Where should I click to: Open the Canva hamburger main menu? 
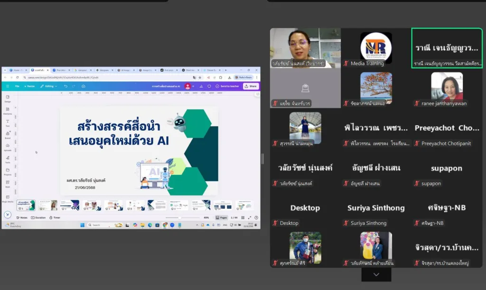point(7,86)
